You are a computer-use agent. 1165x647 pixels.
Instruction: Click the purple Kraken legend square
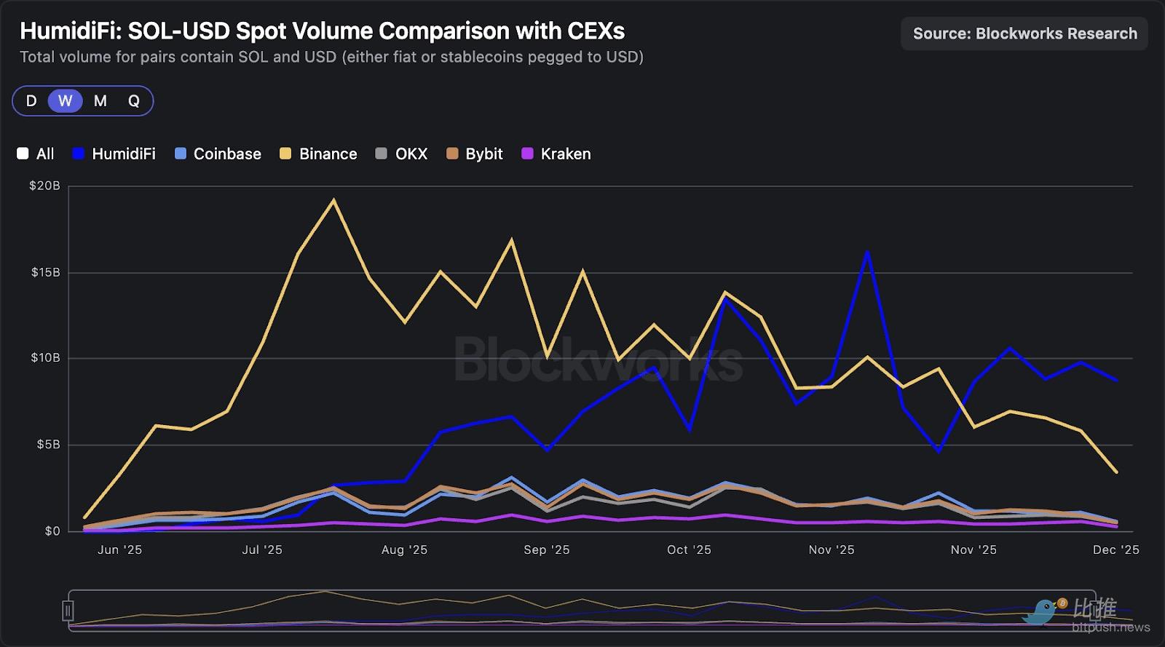(x=528, y=154)
